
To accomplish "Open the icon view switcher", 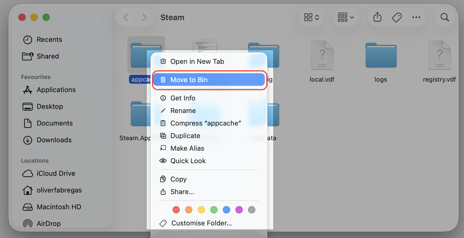I will coord(311,18).
